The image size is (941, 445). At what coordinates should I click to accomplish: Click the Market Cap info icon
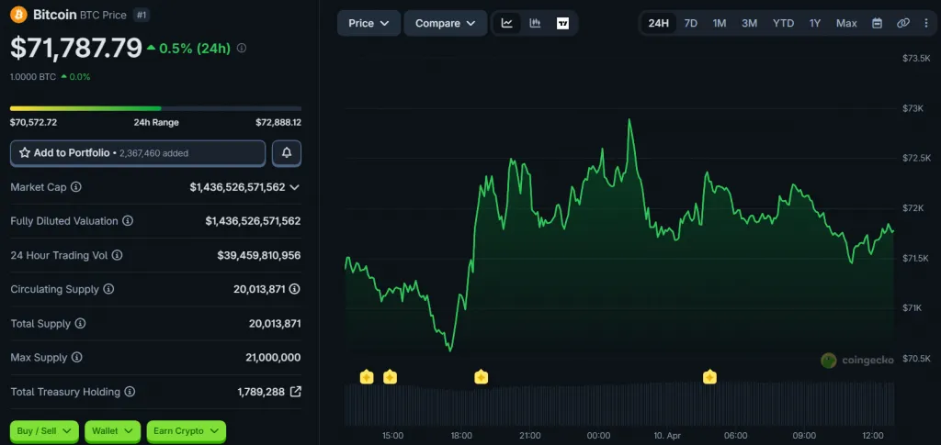(75, 187)
